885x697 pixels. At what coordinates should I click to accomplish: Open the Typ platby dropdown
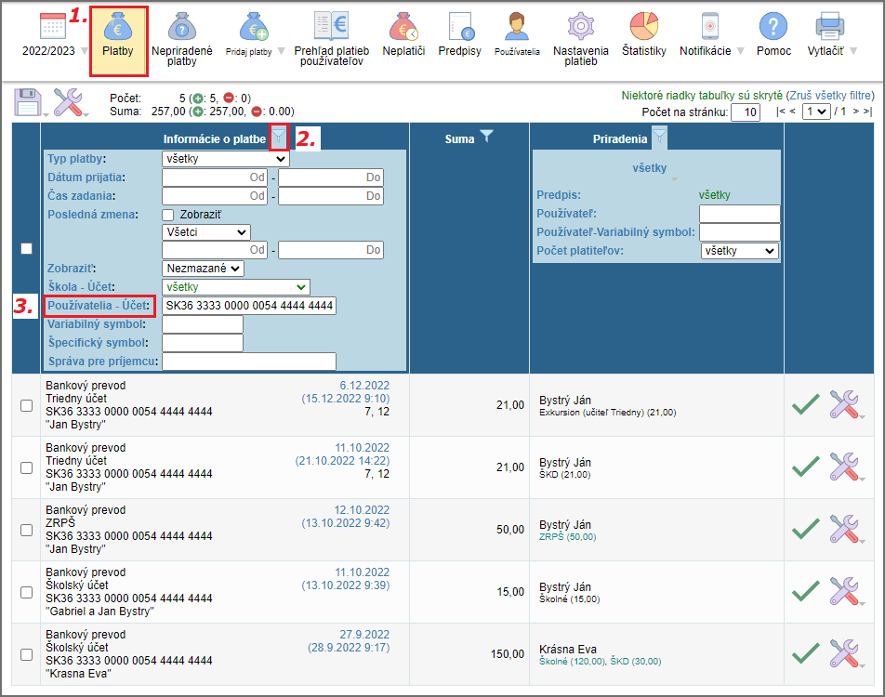coord(226,159)
